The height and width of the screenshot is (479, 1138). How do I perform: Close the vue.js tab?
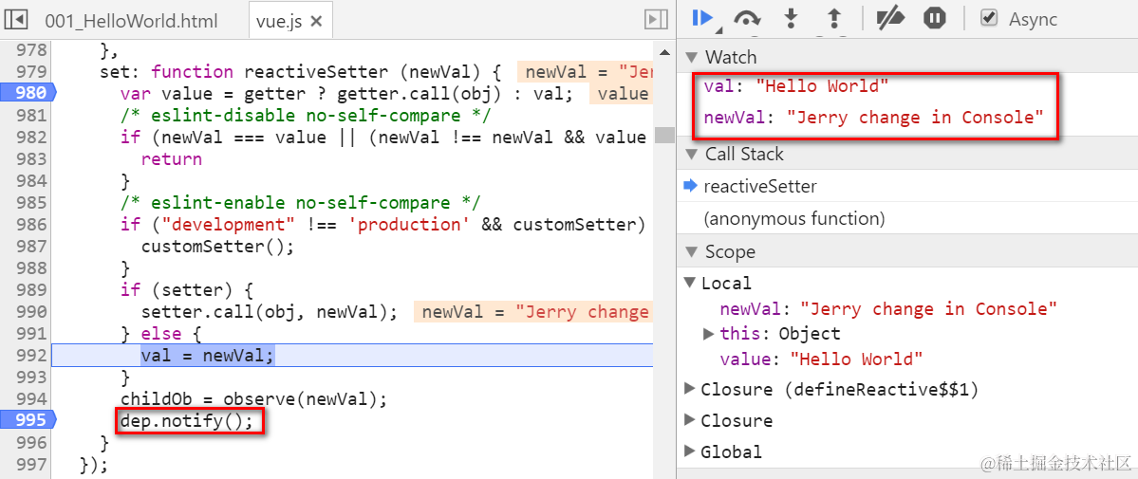[x=316, y=21]
